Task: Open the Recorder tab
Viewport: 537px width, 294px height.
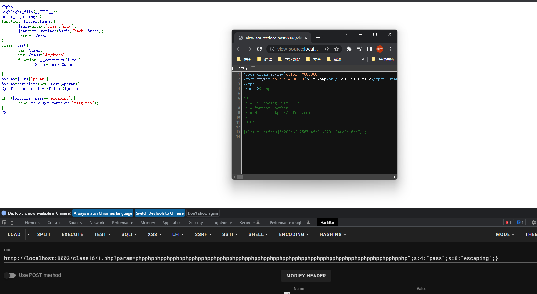Action: tap(249, 223)
